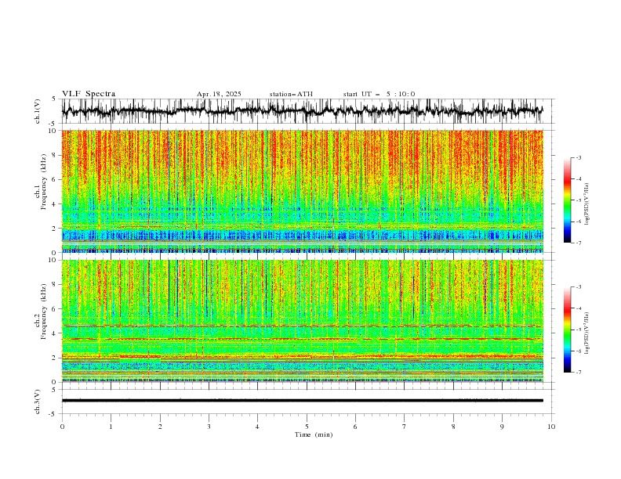
Task: Click the "Time (min)" axis label
Action: click(x=314, y=434)
